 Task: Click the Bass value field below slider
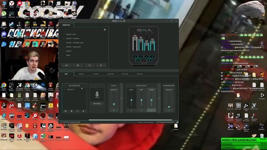tap(131, 110)
